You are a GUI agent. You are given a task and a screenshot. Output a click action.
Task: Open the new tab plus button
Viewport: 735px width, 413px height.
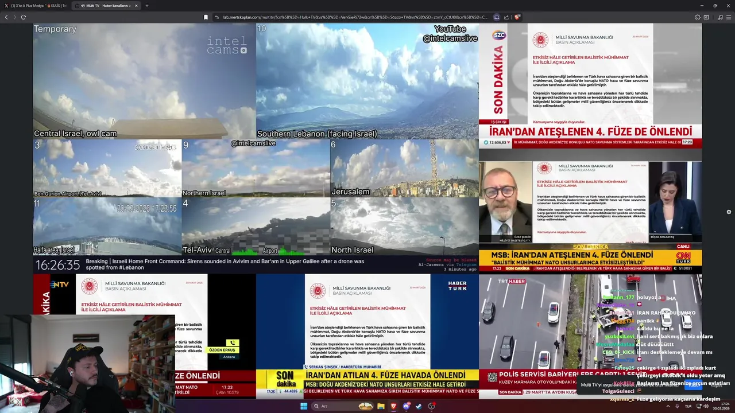click(146, 6)
